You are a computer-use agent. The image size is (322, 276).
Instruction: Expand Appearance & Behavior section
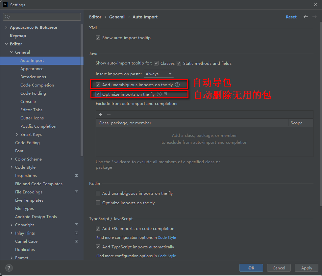6,27
